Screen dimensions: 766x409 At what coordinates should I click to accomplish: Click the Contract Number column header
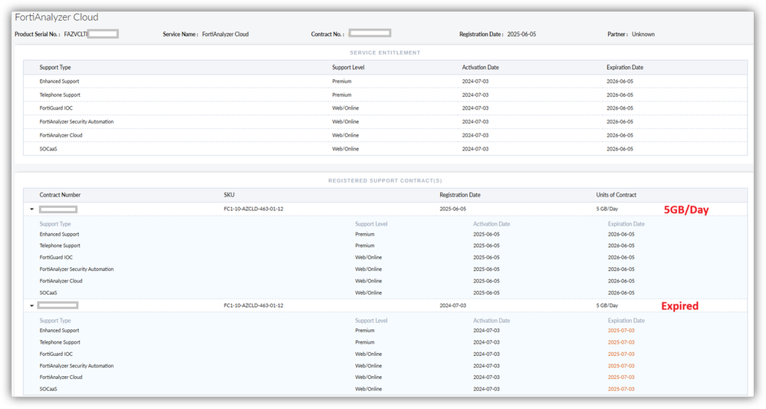pos(60,195)
